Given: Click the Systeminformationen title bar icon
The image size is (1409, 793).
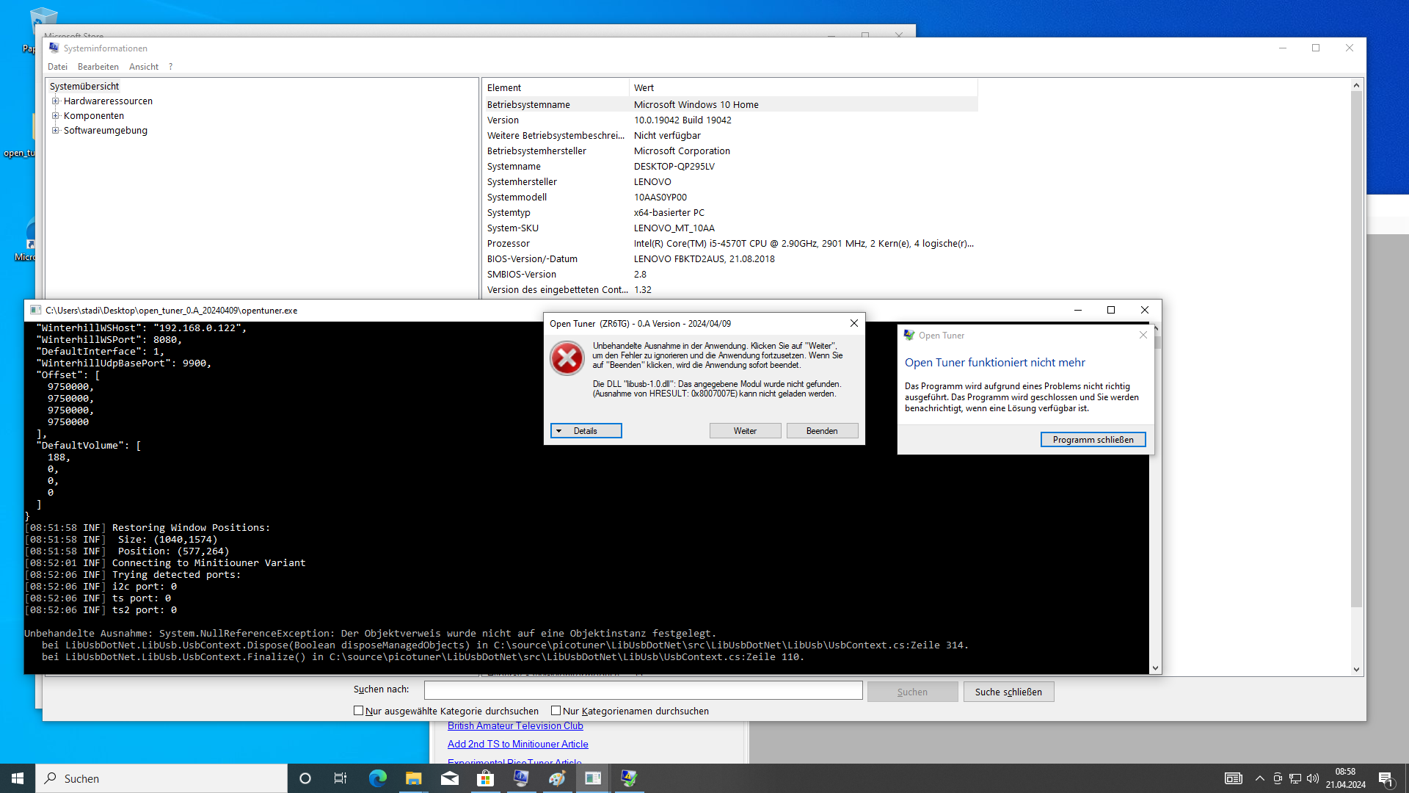Looking at the screenshot, I should click(54, 48).
